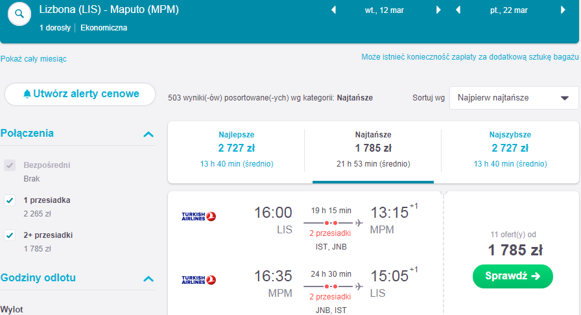This screenshot has width=581, height=315.
Task: Select the Najtańsze tab
Action: [373, 149]
